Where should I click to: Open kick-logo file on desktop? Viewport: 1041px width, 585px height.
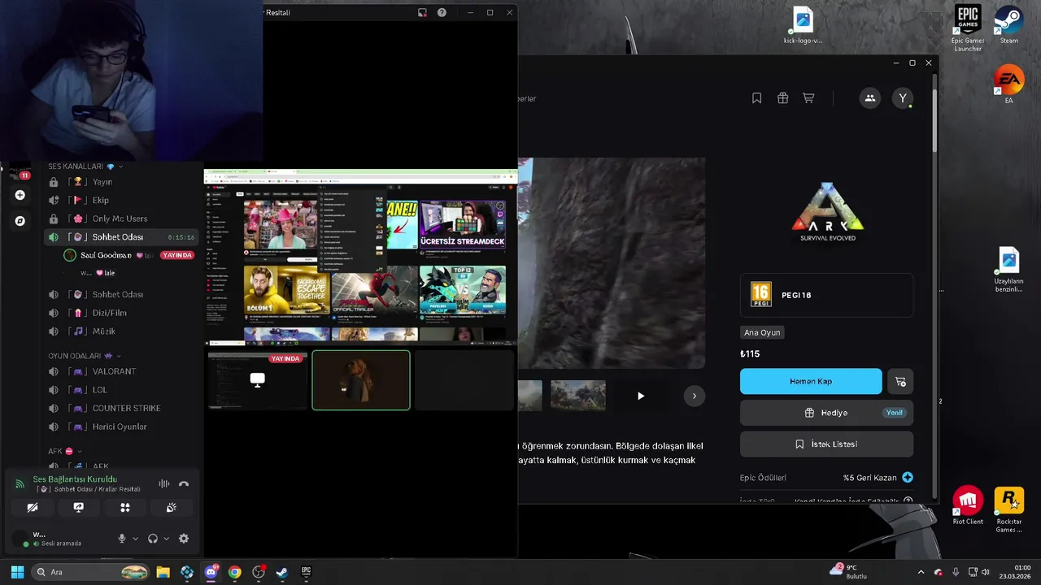[x=803, y=25]
